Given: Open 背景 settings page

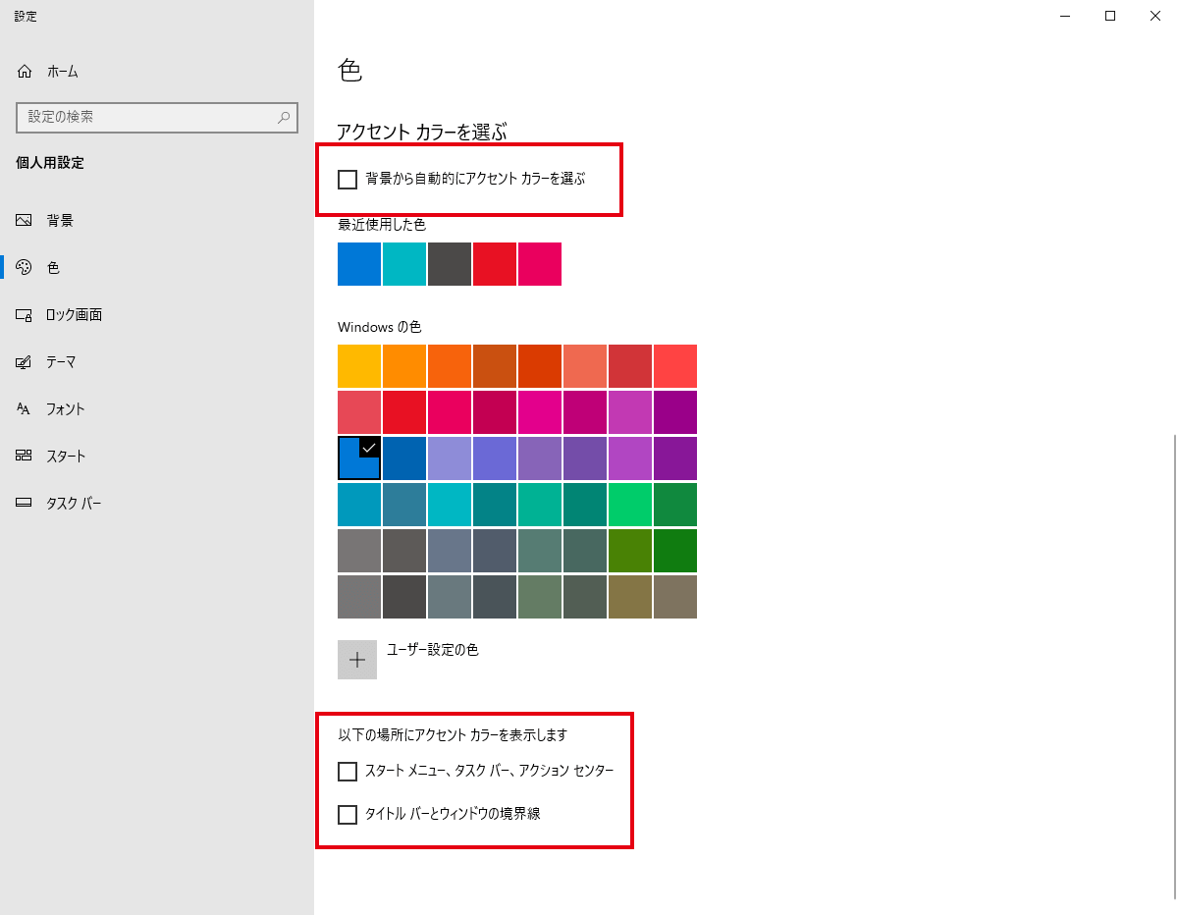Looking at the screenshot, I should click(157, 221).
